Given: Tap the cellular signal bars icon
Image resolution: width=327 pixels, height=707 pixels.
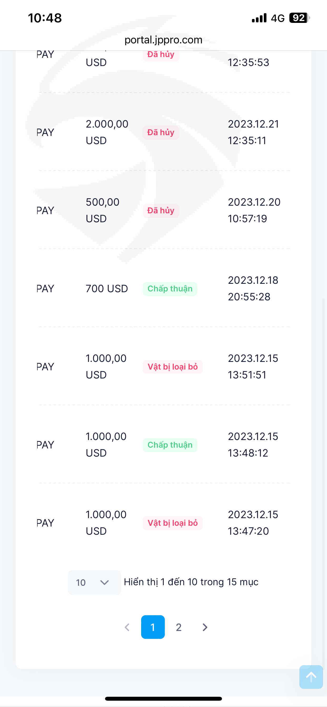Looking at the screenshot, I should click(259, 18).
